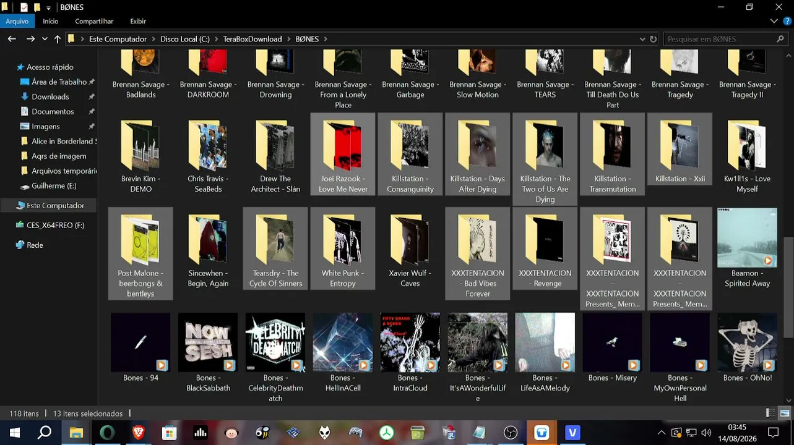Open the Arquivo menu tab
The height and width of the screenshot is (445, 794).
tap(17, 21)
